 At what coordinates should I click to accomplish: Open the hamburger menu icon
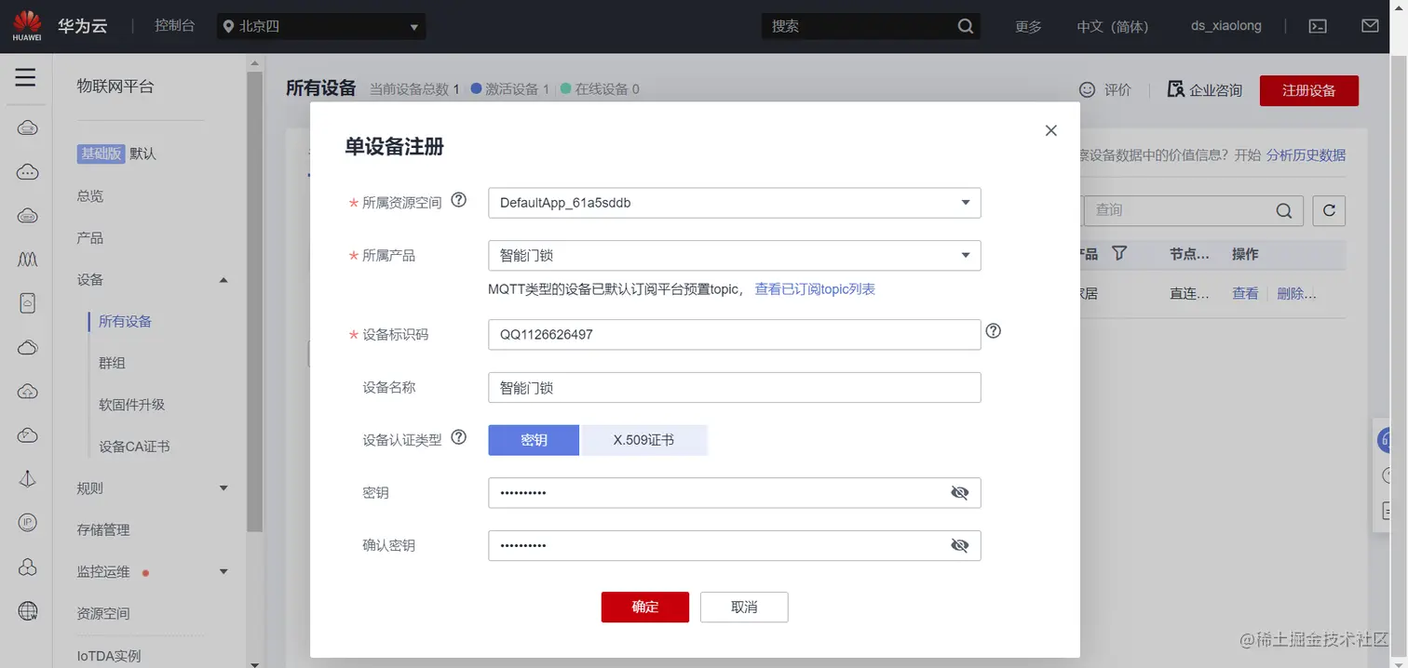click(25, 77)
